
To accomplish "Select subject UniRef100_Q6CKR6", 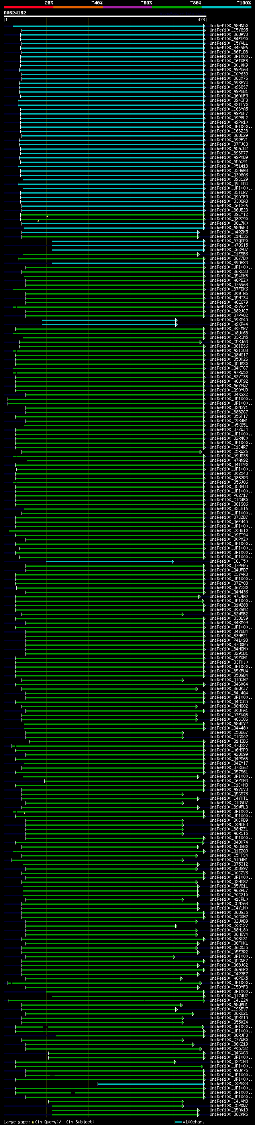I will click(x=229, y=1115).
